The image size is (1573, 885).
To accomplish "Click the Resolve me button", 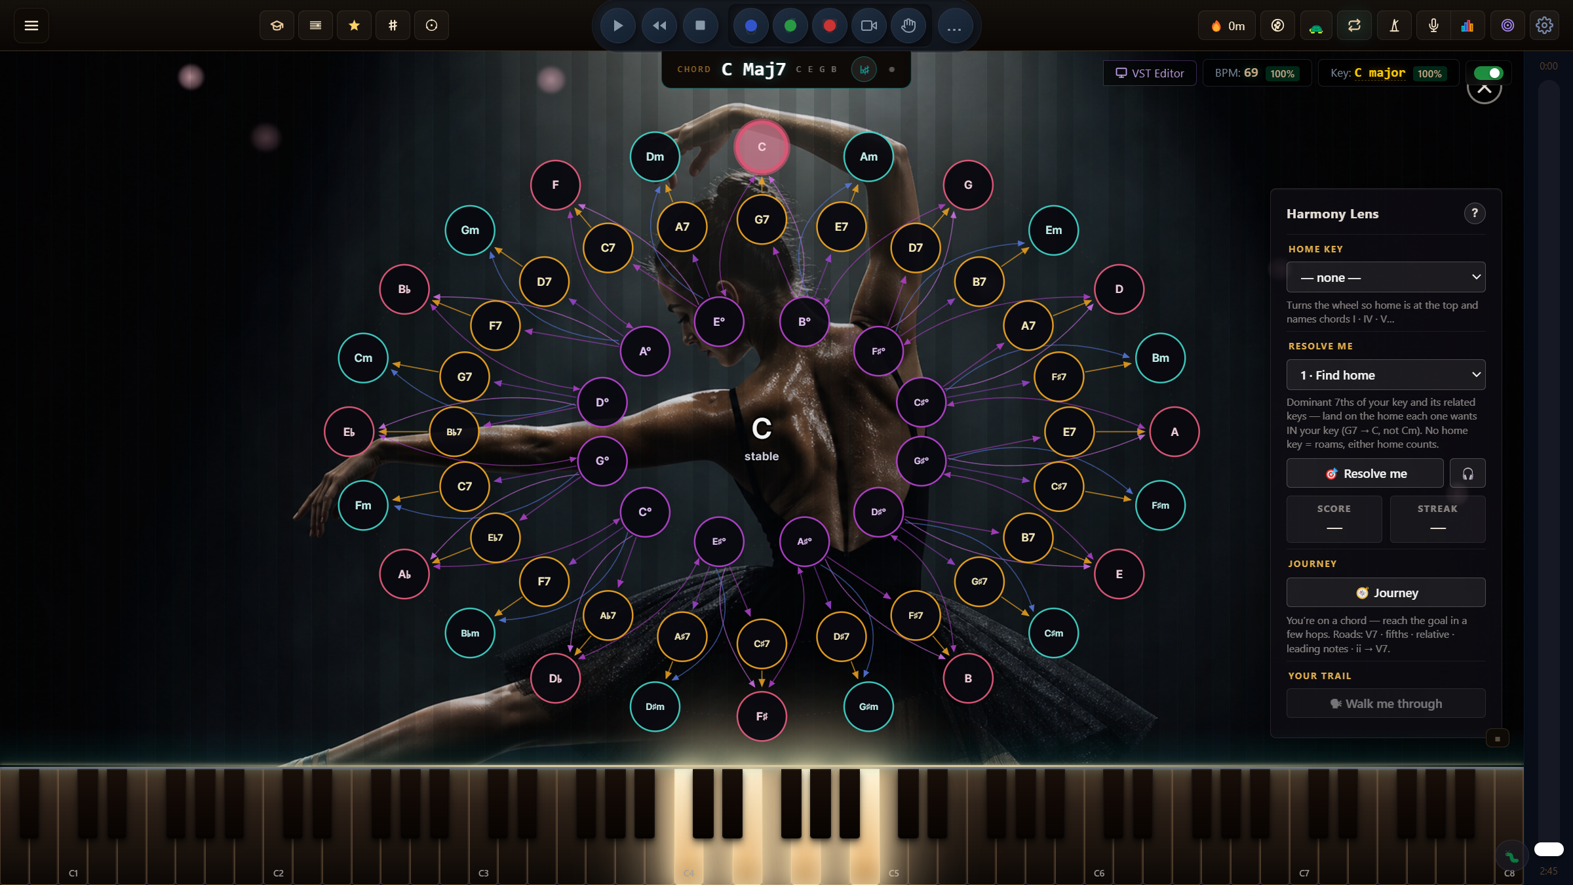I will click(1365, 473).
